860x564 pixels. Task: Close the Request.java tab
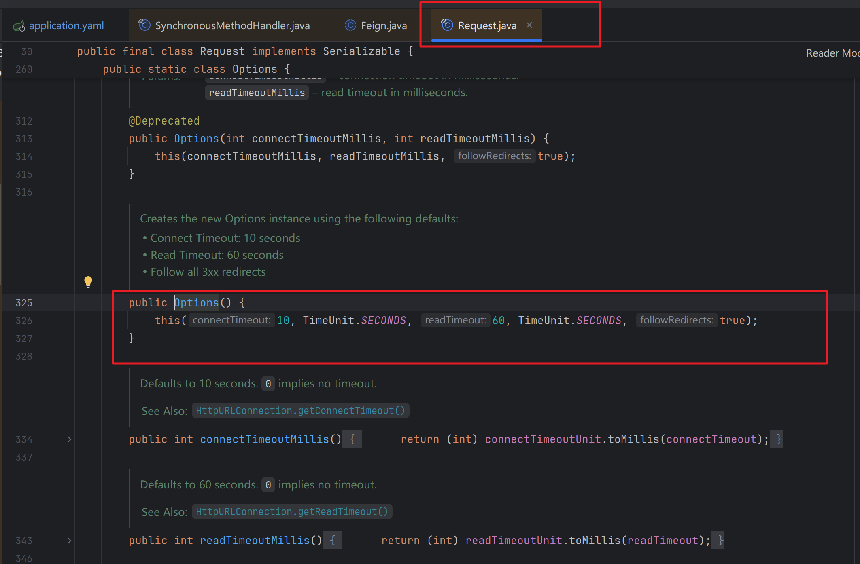(529, 25)
